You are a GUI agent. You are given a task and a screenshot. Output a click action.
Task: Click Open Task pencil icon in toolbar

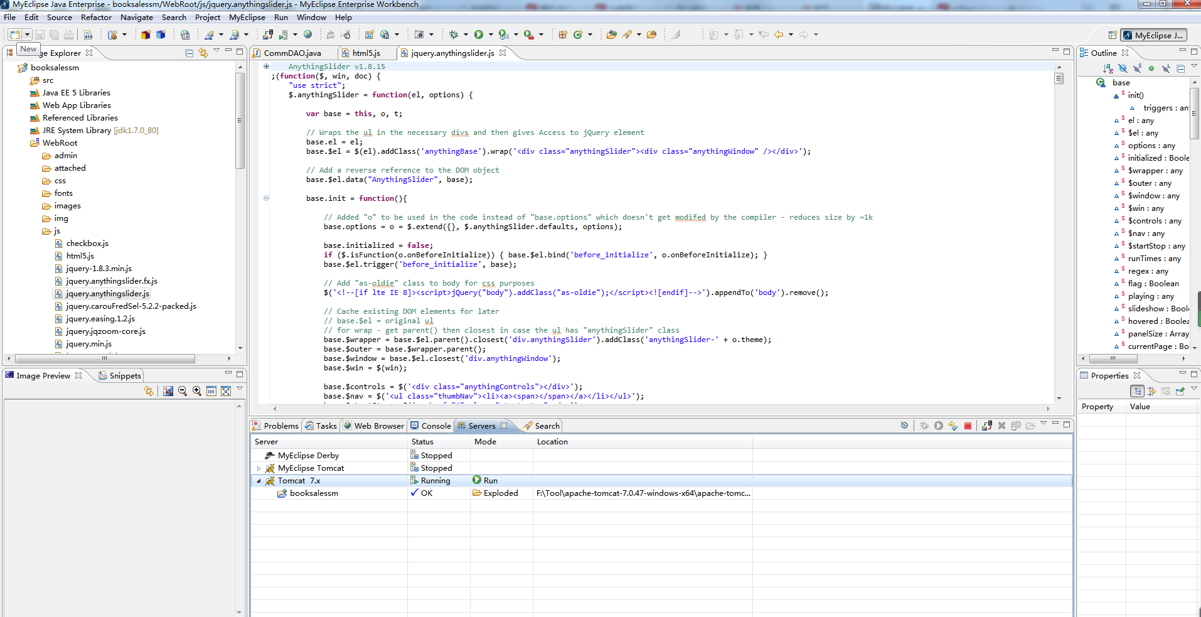(x=627, y=35)
